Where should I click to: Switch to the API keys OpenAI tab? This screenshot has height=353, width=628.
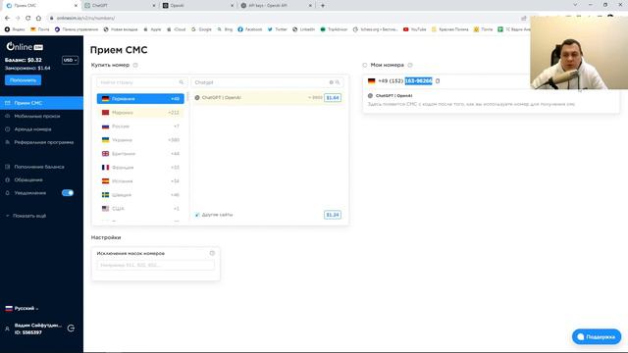click(x=276, y=6)
